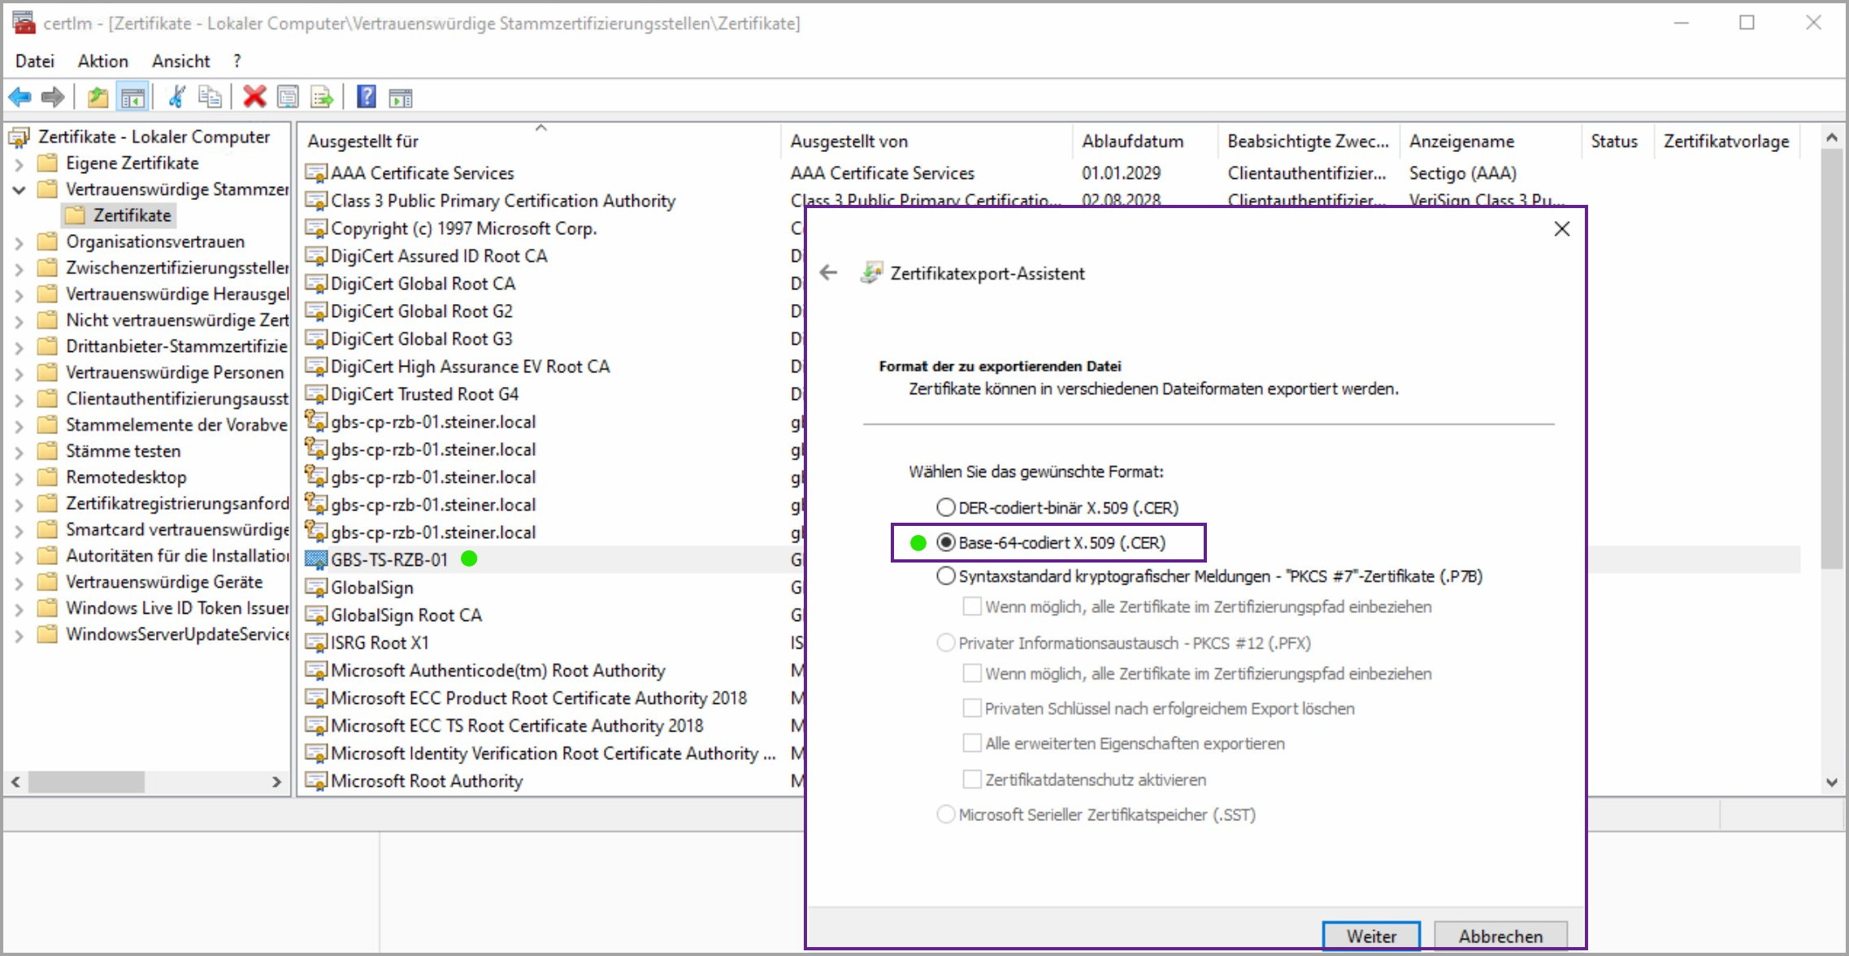Viewport: 1849px width, 956px height.
Task: Open the Ansicht menu
Action: (x=180, y=61)
